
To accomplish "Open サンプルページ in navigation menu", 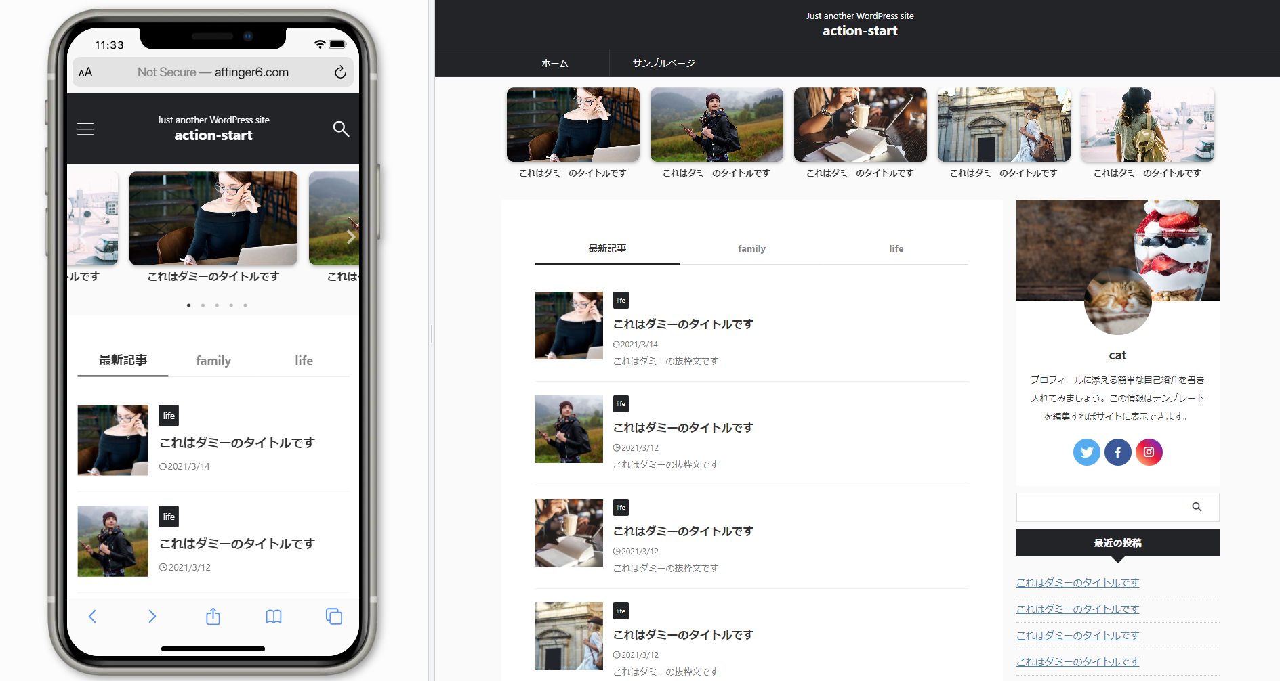I will [x=663, y=63].
